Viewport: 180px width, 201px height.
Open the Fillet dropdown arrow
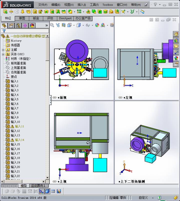[74, 12]
